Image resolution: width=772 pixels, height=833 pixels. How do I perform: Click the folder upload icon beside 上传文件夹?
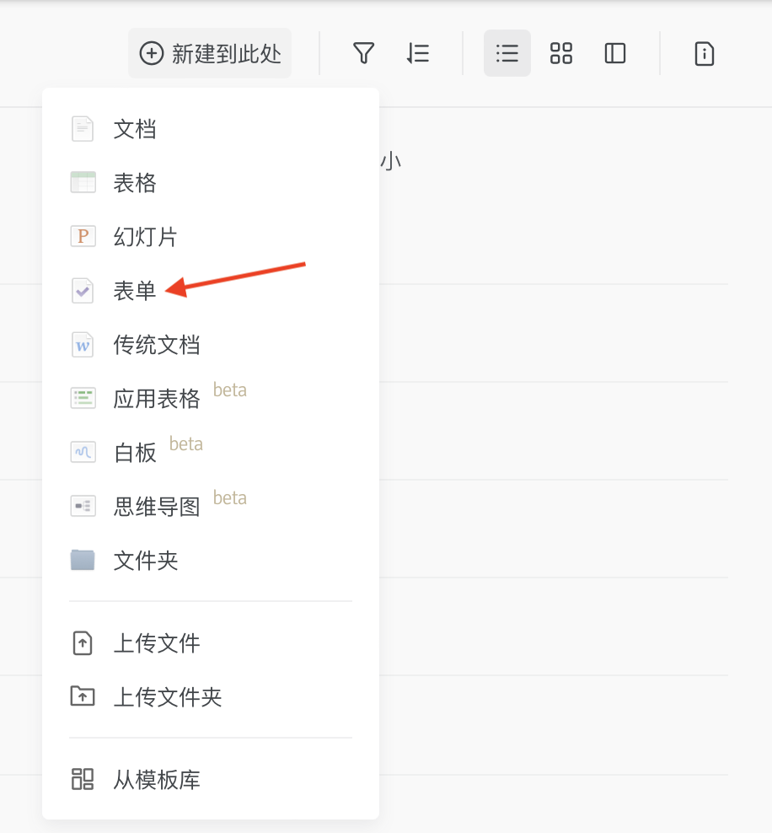83,696
